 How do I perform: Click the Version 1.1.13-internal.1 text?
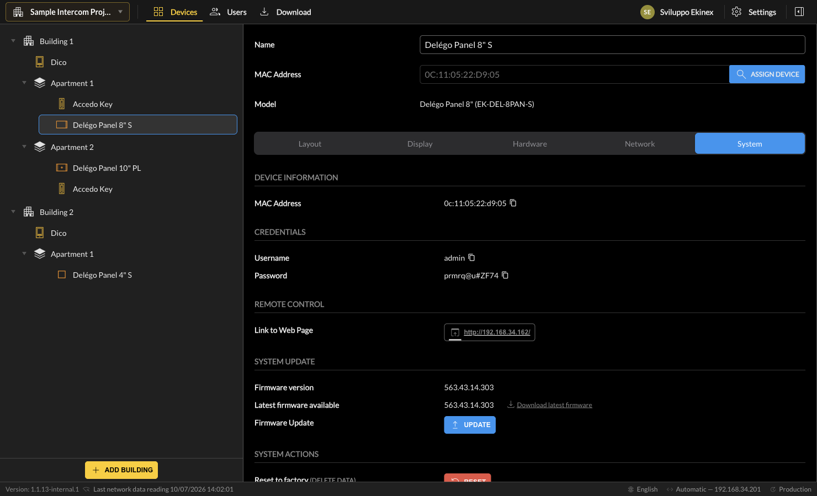(x=43, y=489)
